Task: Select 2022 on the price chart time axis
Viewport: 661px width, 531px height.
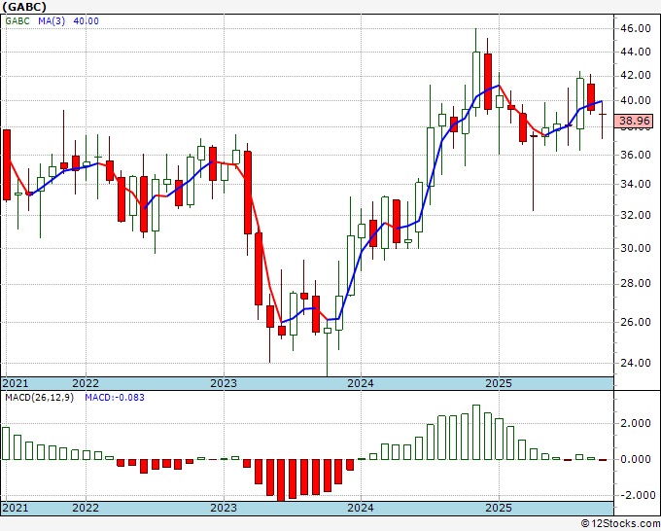Action: (86, 383)
